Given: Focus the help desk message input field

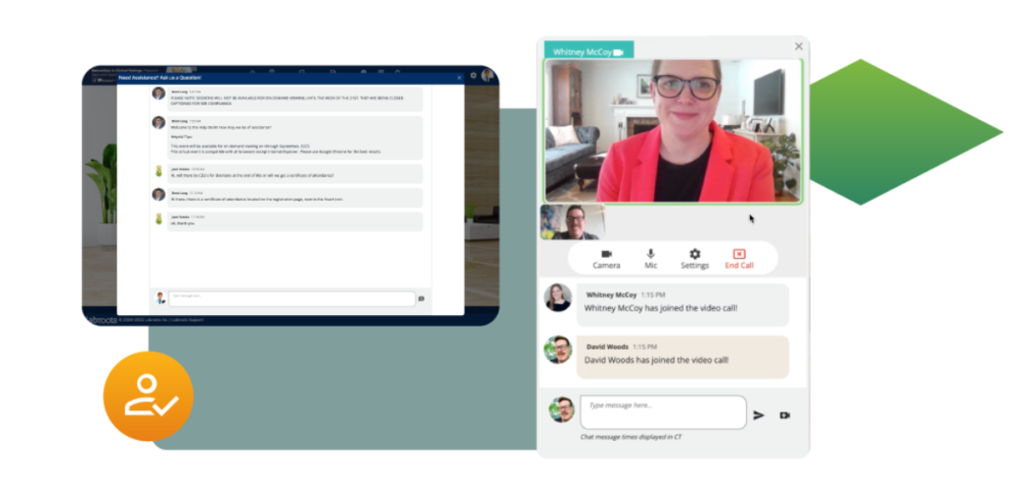Looking at the screenshot, I should click(292, 299).
